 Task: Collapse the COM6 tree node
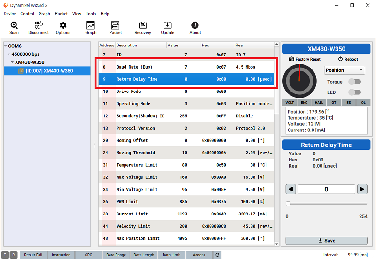pyautogui.click(x=6, y=46)
